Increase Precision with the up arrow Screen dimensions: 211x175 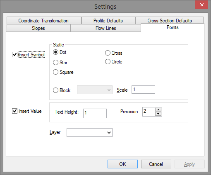[x=158, y=110]
